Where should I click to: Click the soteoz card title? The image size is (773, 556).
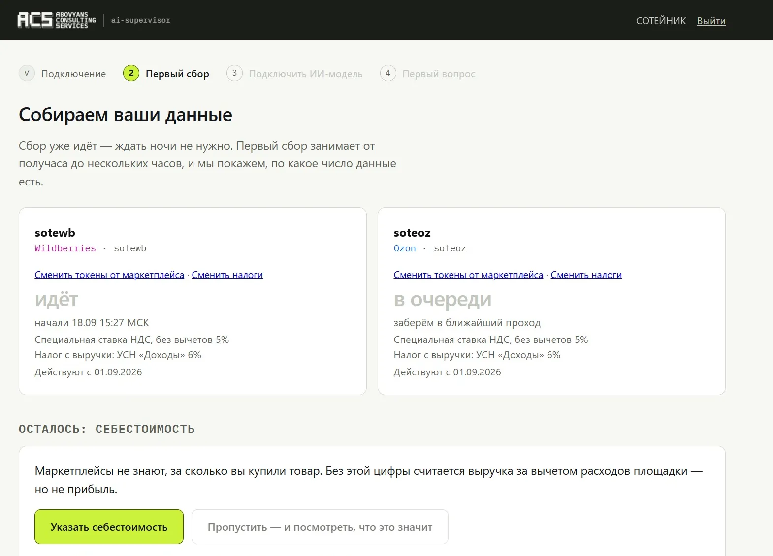(x=412, y=233)
